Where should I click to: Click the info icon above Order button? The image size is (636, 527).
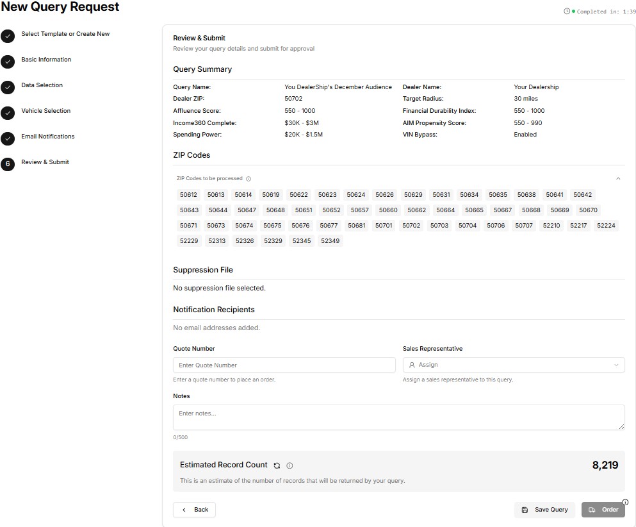point(625,502)
